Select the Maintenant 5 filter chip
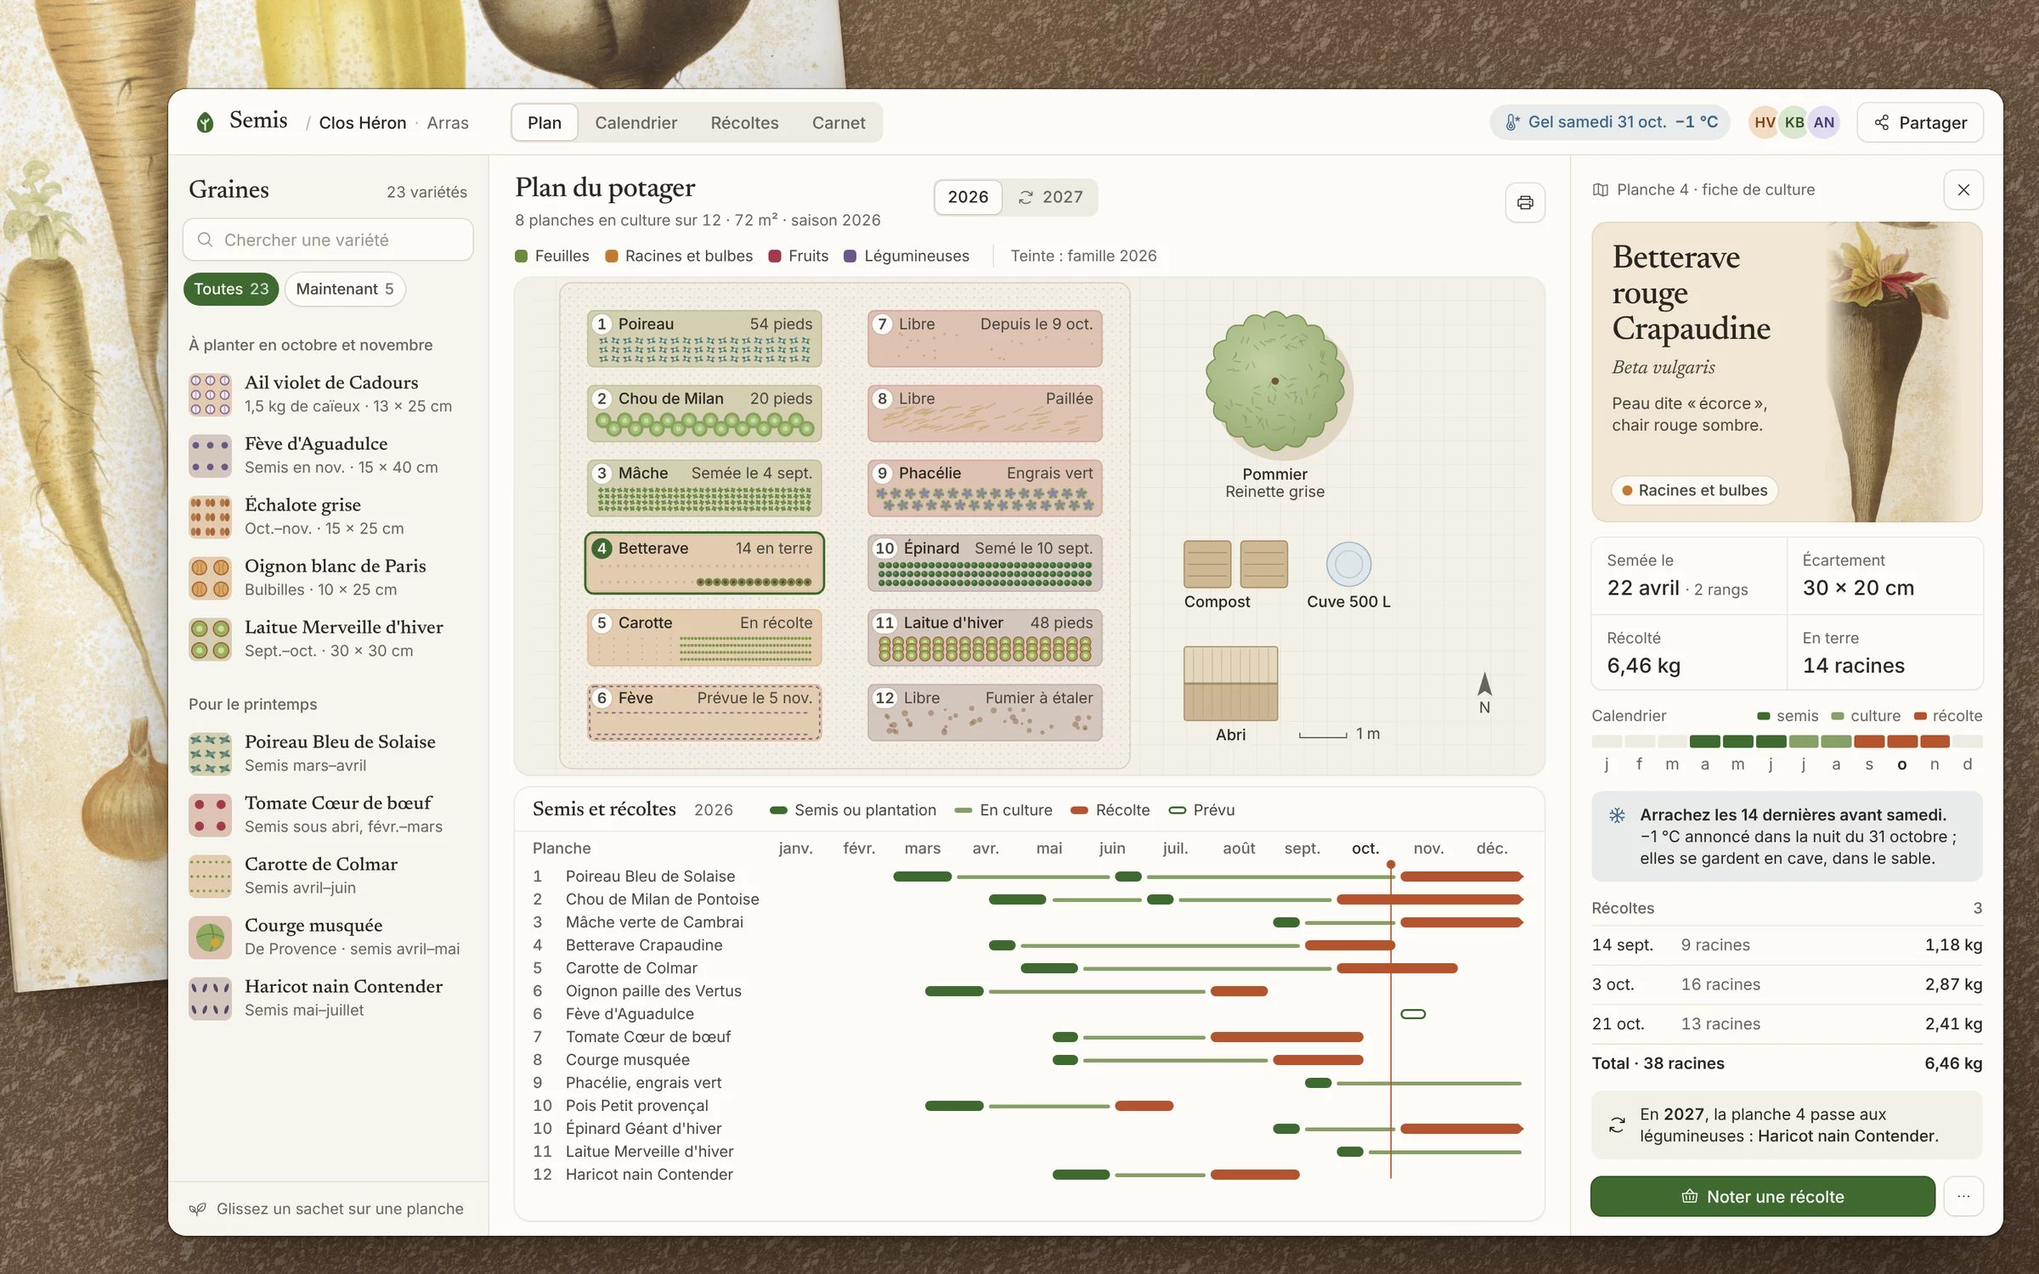Image resolution: width=2039 pixels, height=1274 pixels. pos(345,289)
